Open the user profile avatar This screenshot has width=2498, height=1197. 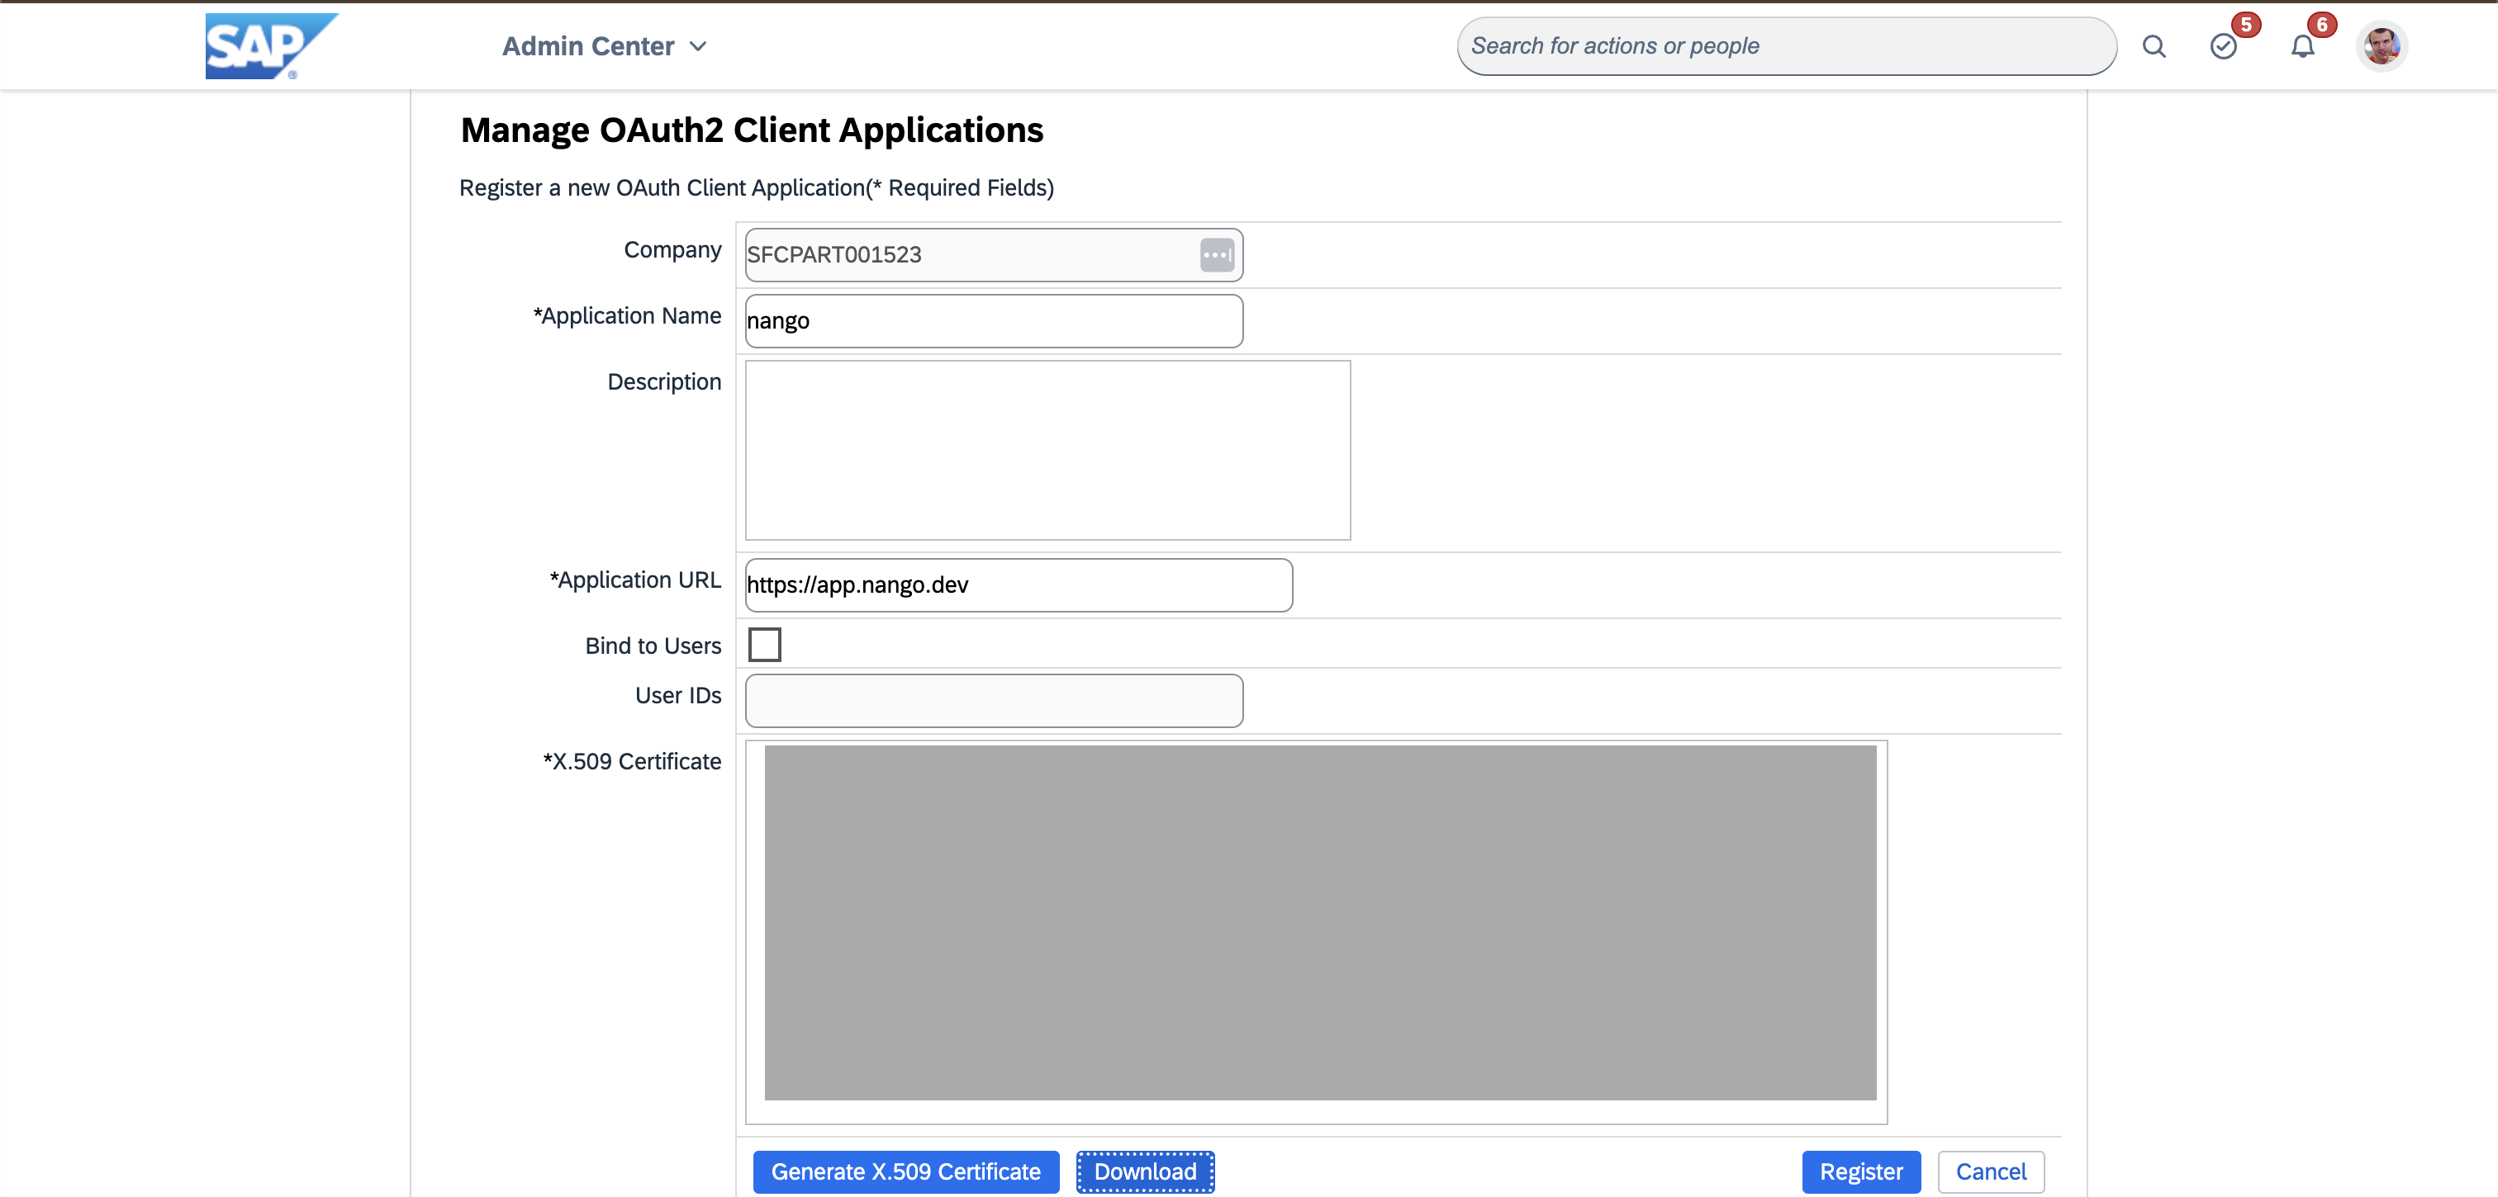pos(2382,45)
